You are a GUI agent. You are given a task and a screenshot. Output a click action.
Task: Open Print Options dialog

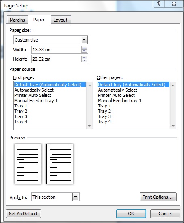point(158,197)
